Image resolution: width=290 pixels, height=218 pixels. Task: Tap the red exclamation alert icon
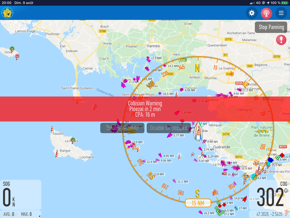coord(281,40)
